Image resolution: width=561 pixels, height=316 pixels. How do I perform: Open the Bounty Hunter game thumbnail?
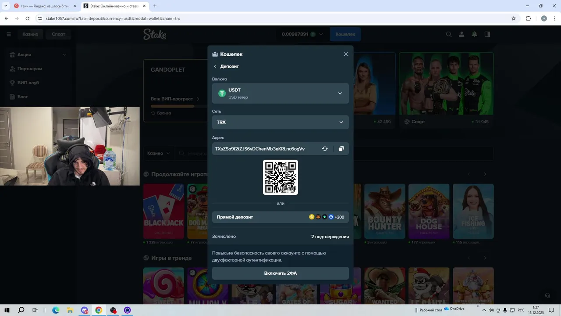point(385,211)
